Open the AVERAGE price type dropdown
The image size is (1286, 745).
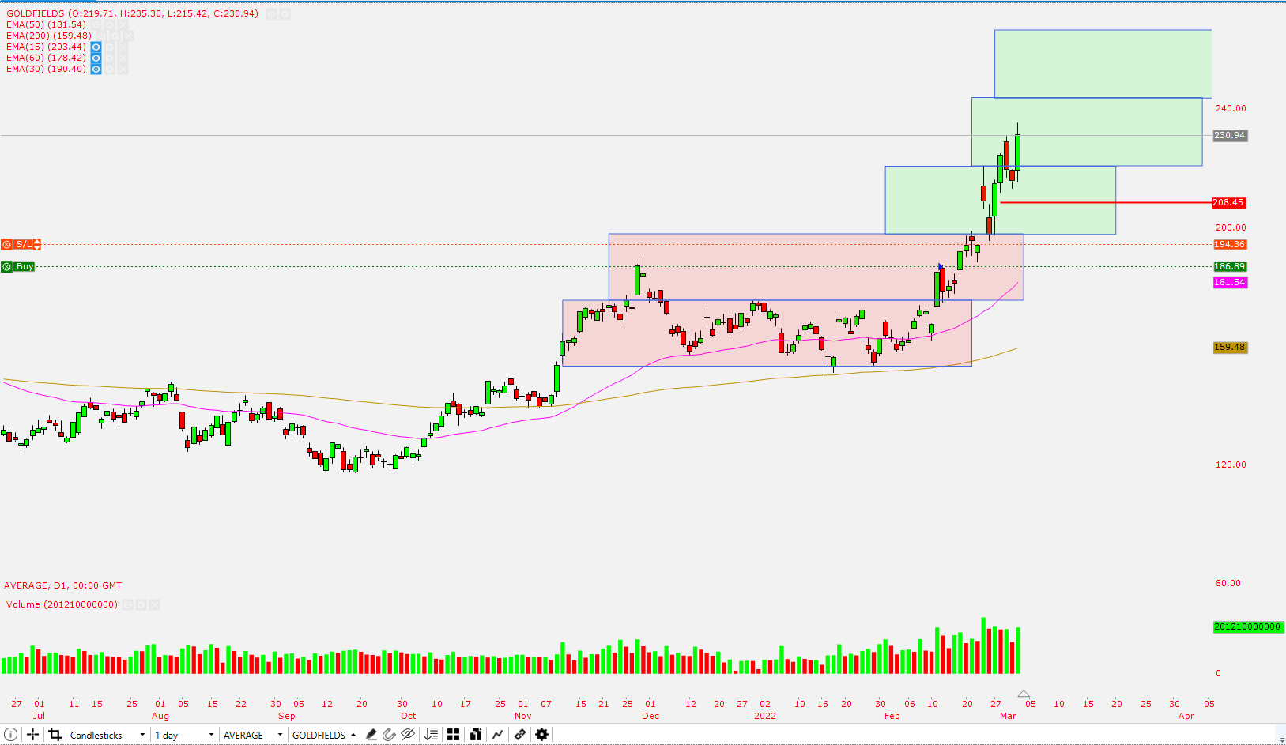(252, 735)
